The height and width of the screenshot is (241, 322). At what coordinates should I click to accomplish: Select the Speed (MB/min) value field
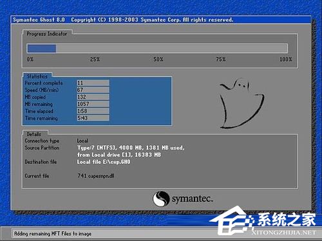tap(93, 90)
